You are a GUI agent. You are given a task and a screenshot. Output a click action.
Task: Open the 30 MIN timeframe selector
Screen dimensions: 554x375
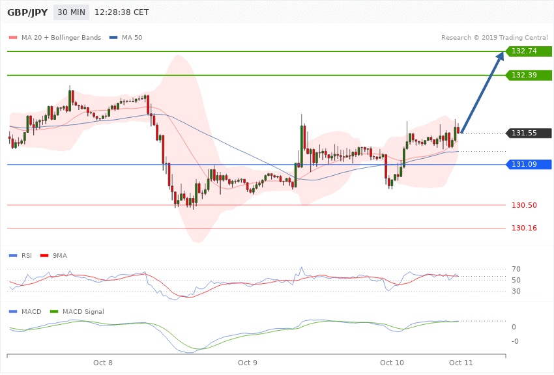click(72, 12)
